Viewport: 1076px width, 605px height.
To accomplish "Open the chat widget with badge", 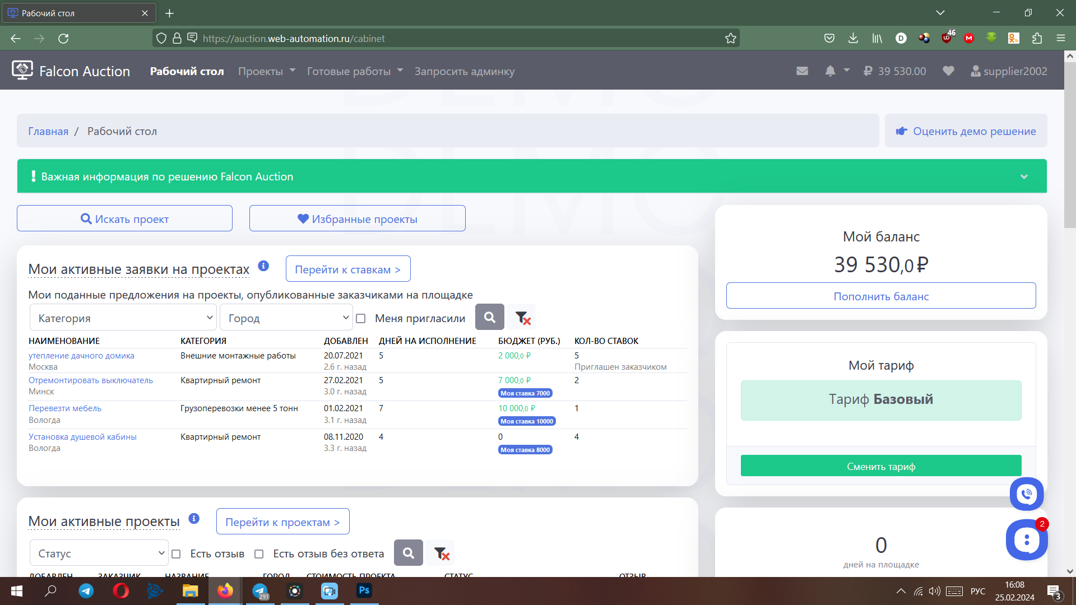I will point(1026,540).
